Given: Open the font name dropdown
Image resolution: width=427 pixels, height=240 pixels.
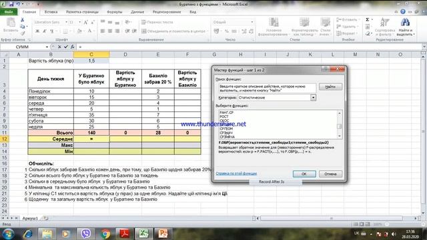Looking at the screenshot, I should [x=66, y=22].
